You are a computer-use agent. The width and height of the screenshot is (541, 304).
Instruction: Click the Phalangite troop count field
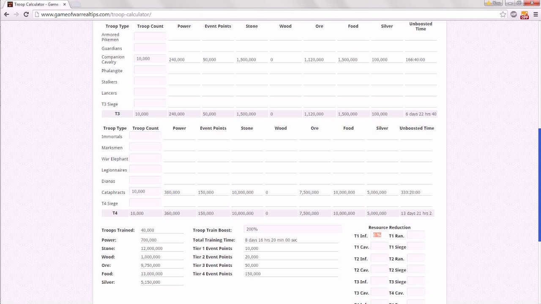(150, 70)
